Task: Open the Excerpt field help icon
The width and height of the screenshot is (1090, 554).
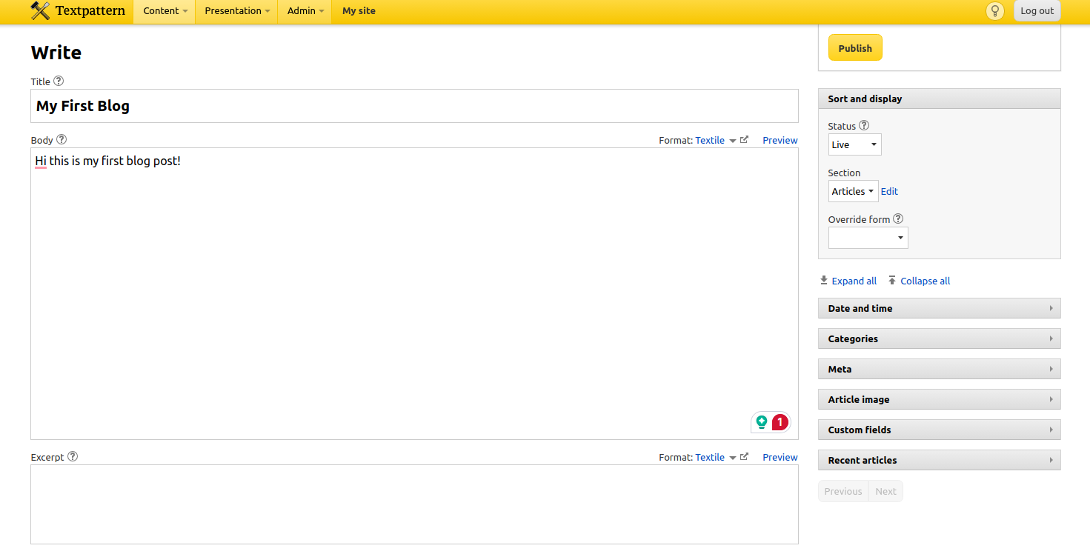Action: coord(73,456)
